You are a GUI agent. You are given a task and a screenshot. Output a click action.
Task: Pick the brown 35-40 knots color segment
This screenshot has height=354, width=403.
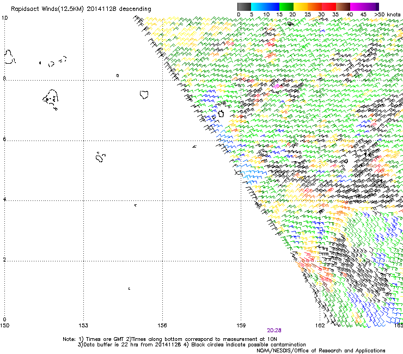[343, 7]
